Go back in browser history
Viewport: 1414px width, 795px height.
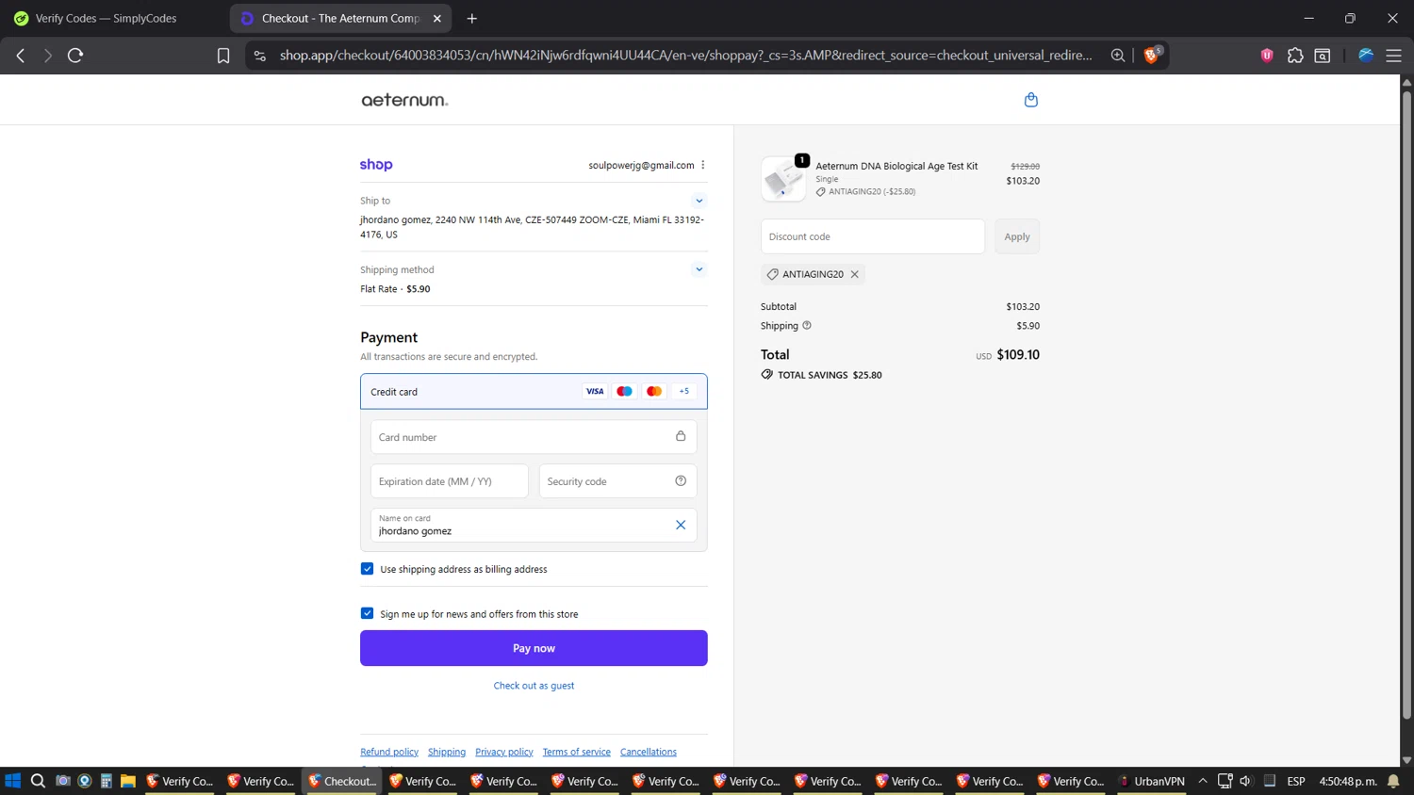click(21, 56)
